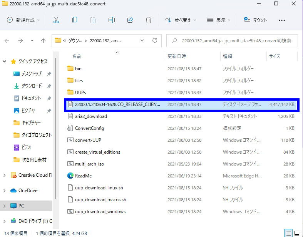The height and width of the screenshot is (237, 303).
Task: Open the 並べ替え sort dropdown
Action: tap(181, 20)
